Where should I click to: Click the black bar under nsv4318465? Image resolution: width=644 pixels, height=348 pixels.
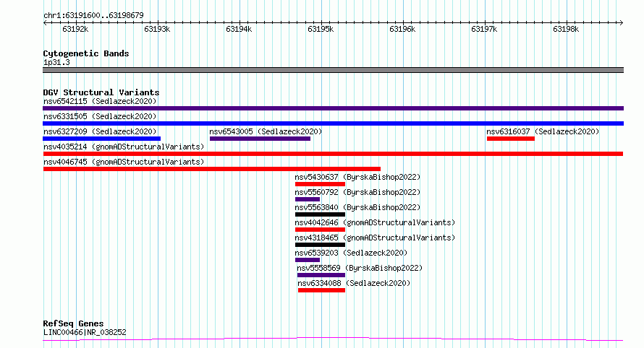click(320, 245)
